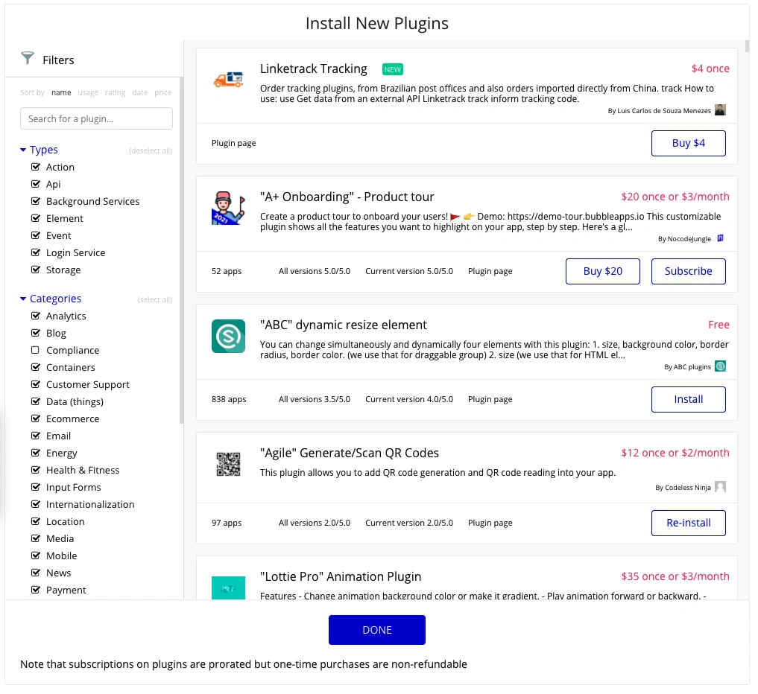Image resolution: width=758 pixels, height=694 pixels.
Task: Click the filters panel scrollbar
Action: (182, 250)
